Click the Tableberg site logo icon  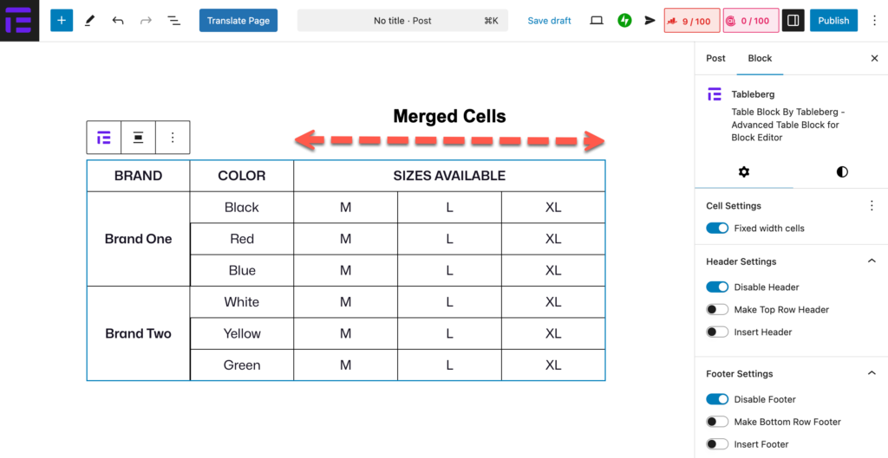coord(19,21)
